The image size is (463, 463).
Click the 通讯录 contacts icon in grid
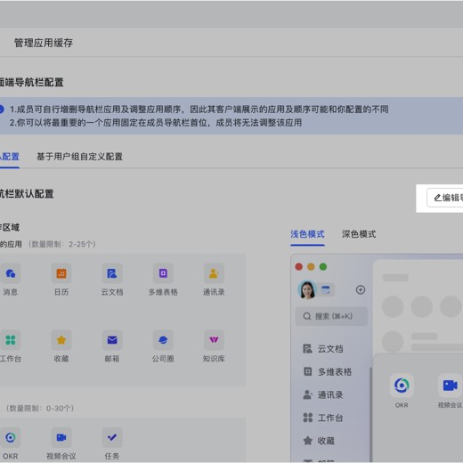(214, 273)
